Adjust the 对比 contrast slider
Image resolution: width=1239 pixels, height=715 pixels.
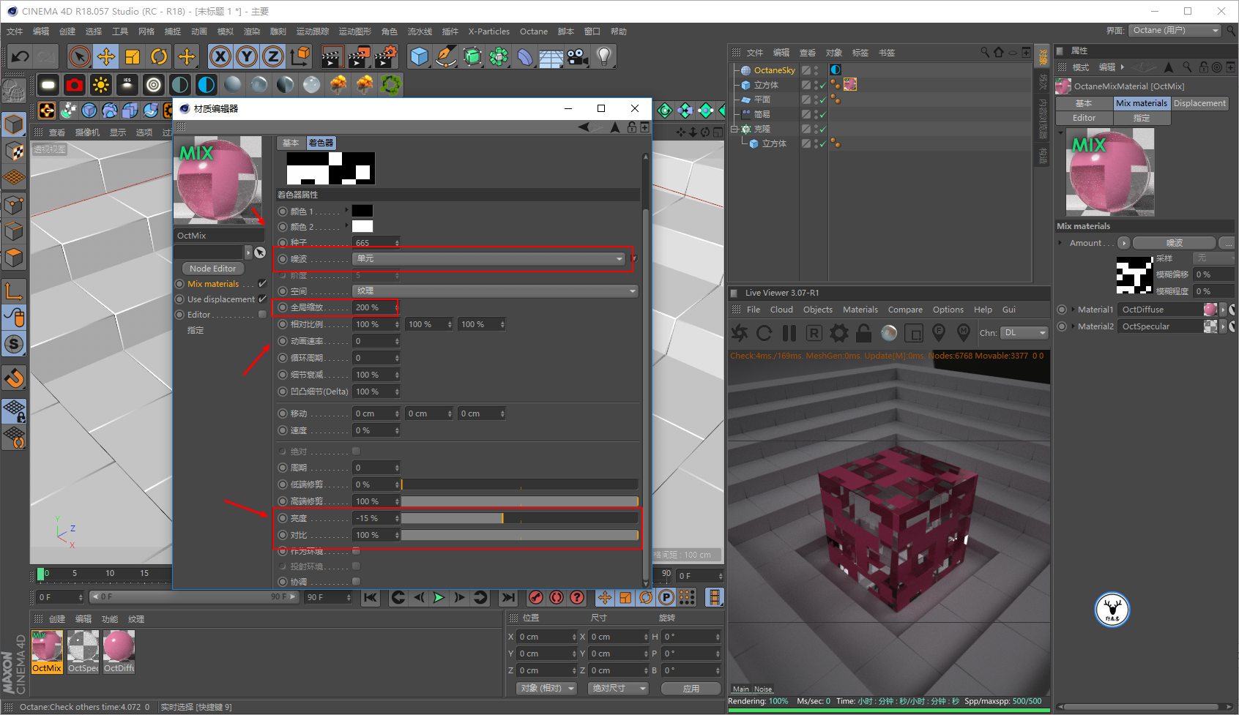click(519, 535)
